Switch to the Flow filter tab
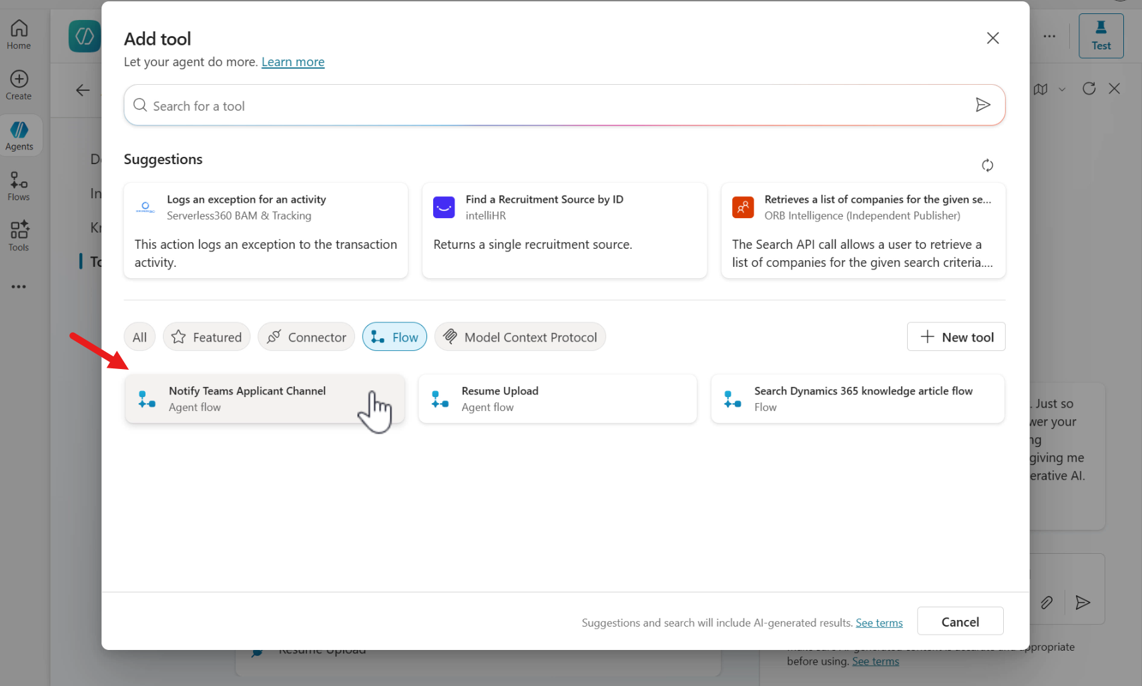 coord(394,337)
